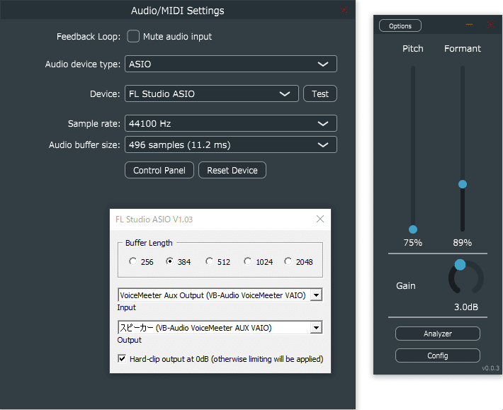Open the Audio device type dropdown

pyautogui.click(x=231, y=64)
